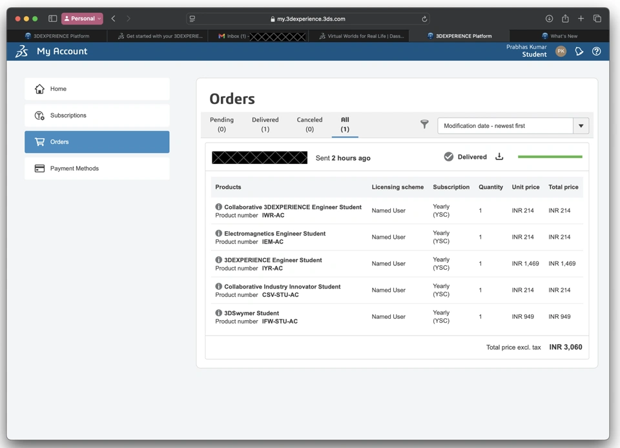
Task: Click the Total price column header
Action: pos(563,187)
